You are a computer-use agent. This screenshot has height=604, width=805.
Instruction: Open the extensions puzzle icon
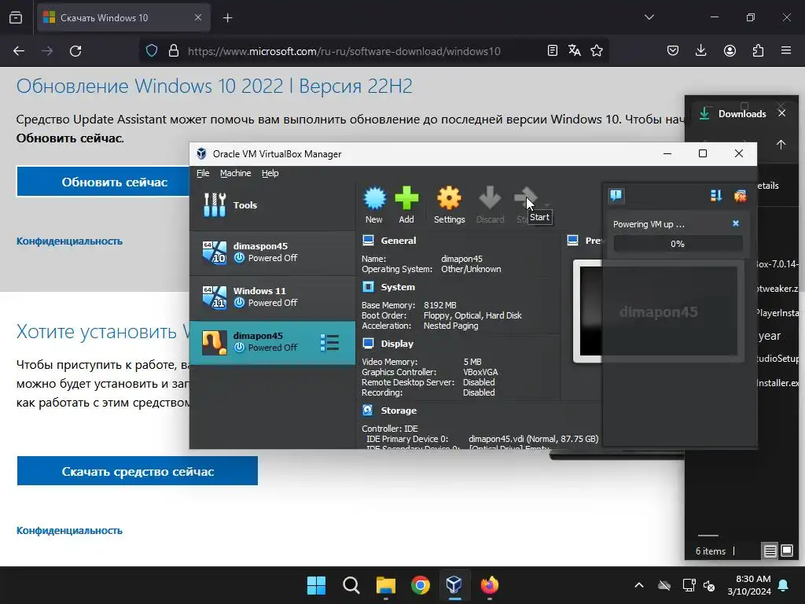(x=758, y=50)
